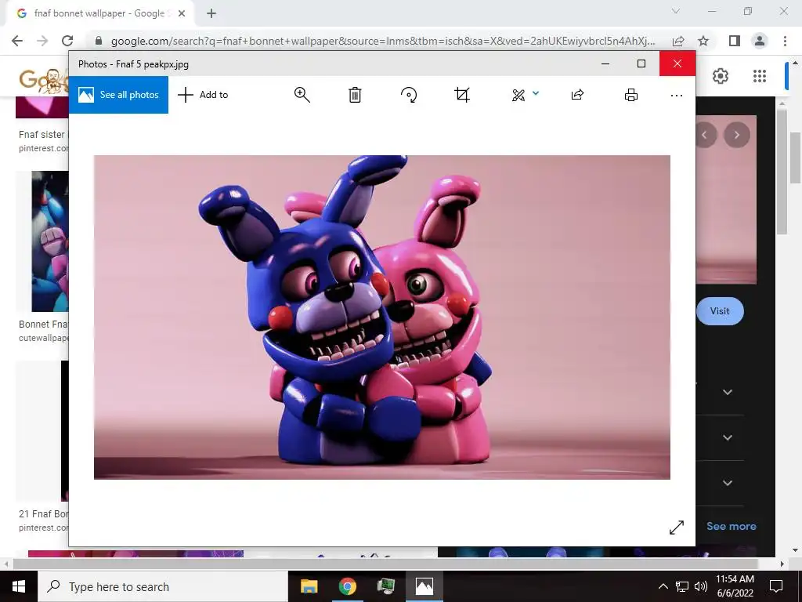Screen dimensions: 802x602
Task: Minimize the Photos window
Action: [605, 64]
